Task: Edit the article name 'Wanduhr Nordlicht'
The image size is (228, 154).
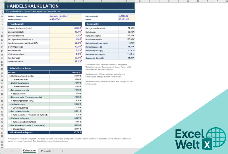Action: click(66, 16)
